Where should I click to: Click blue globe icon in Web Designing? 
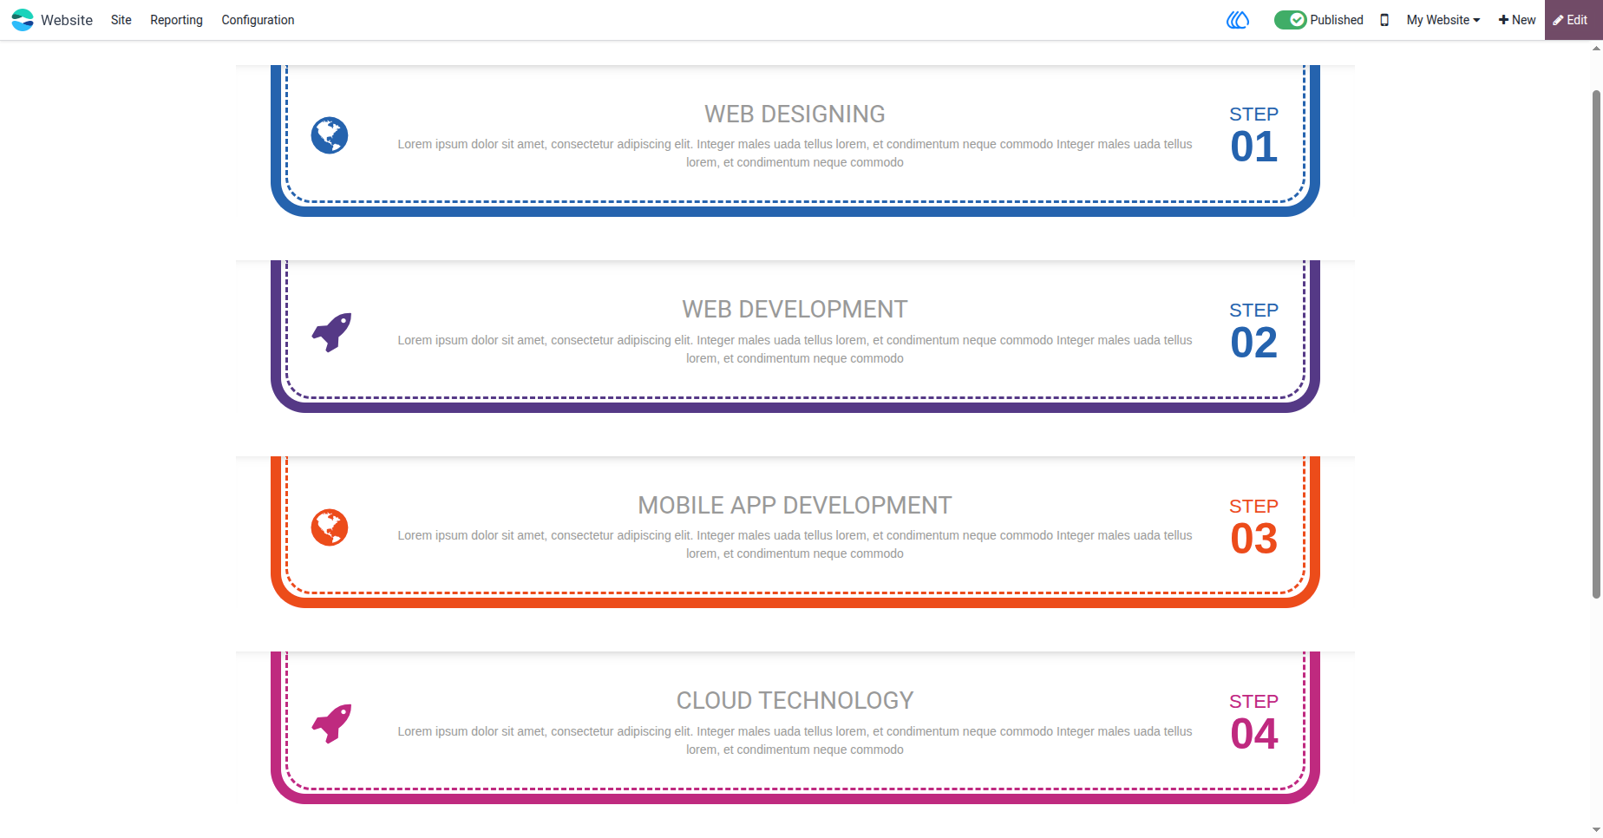(x=330, y=135)
